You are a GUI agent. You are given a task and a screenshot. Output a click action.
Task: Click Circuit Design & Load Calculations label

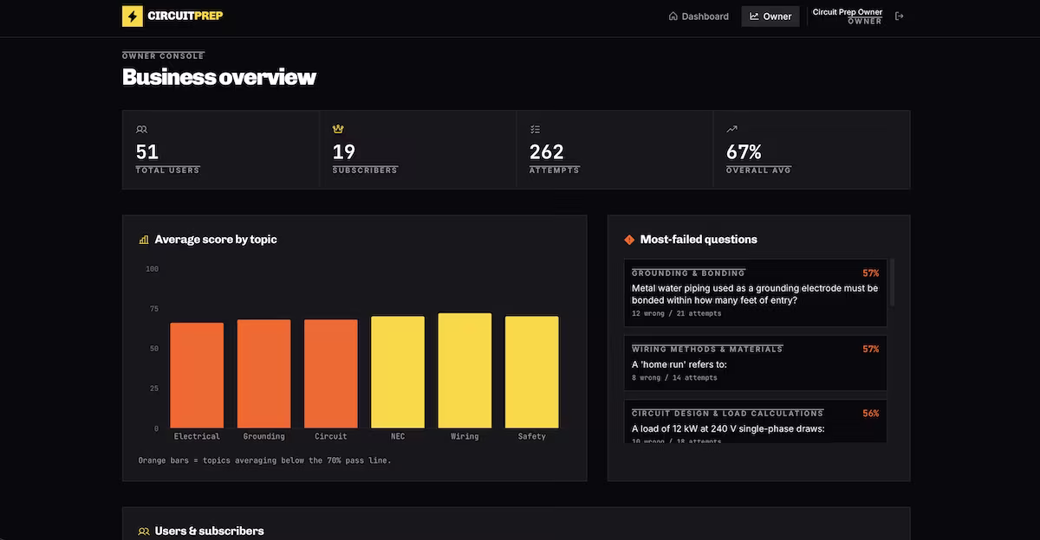click(728, 414)
